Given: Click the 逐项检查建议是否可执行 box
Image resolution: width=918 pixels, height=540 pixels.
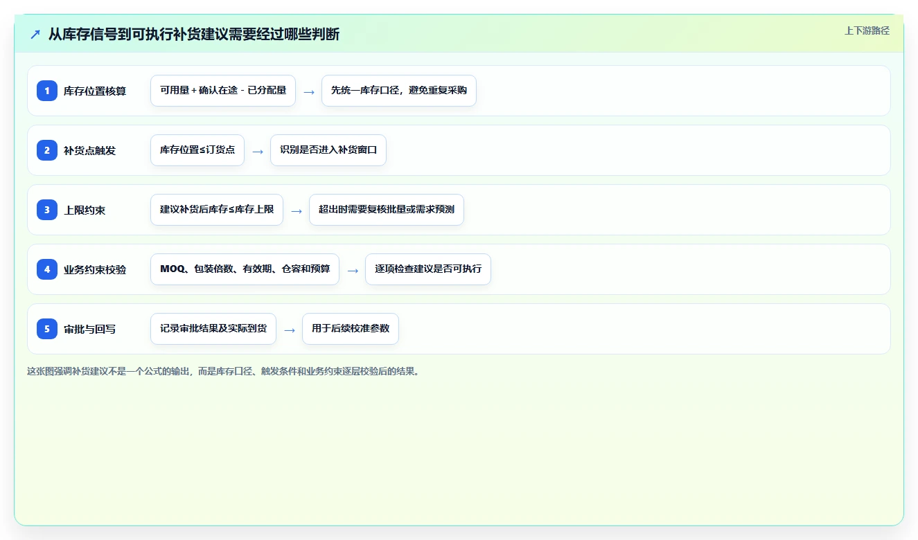Looking at the screenshot, I should click(x=428, y=269).
